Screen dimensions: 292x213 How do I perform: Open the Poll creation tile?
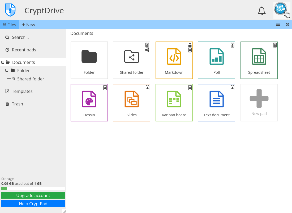[217, 60]
